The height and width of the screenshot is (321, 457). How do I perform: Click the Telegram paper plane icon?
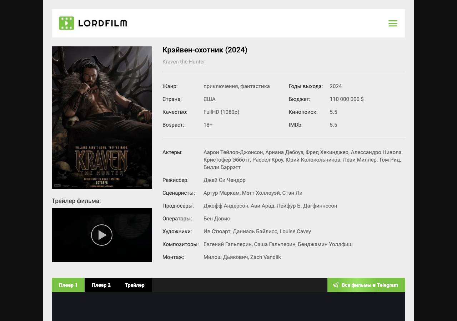coord(336,285)
